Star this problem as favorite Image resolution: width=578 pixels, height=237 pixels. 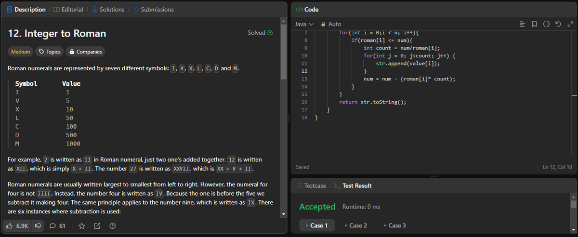tap(82, 225)
